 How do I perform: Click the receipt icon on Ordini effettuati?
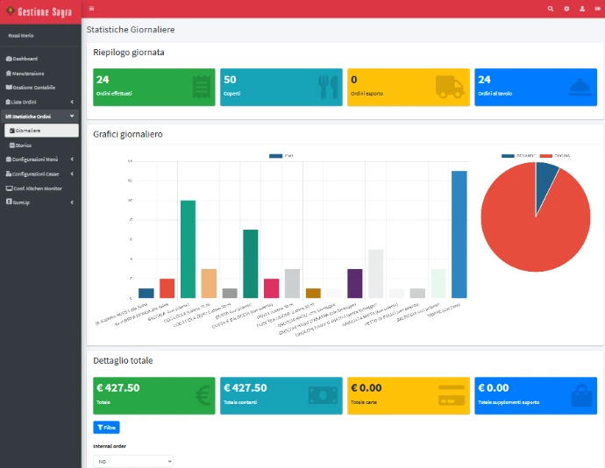click(200, 87)
